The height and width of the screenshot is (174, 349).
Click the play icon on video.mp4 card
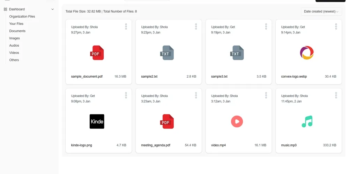pyautogui.click(x=237, y=121)
